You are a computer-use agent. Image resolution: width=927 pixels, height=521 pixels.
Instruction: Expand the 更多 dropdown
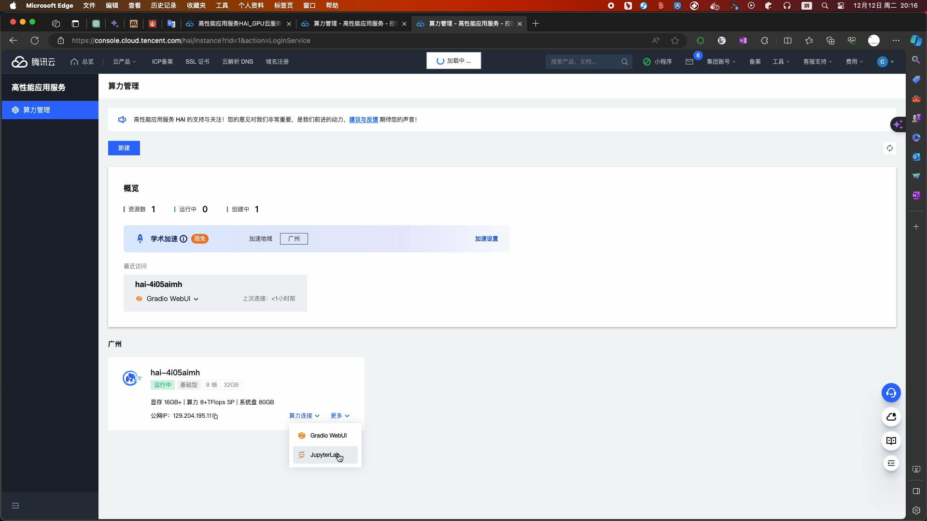(x=340, y=416)
